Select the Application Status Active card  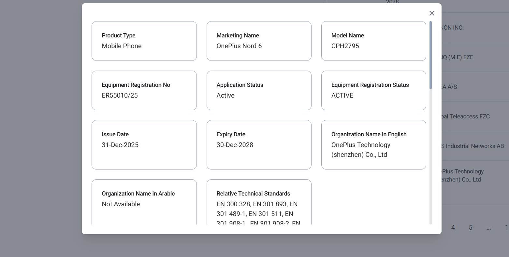[259, 90]
